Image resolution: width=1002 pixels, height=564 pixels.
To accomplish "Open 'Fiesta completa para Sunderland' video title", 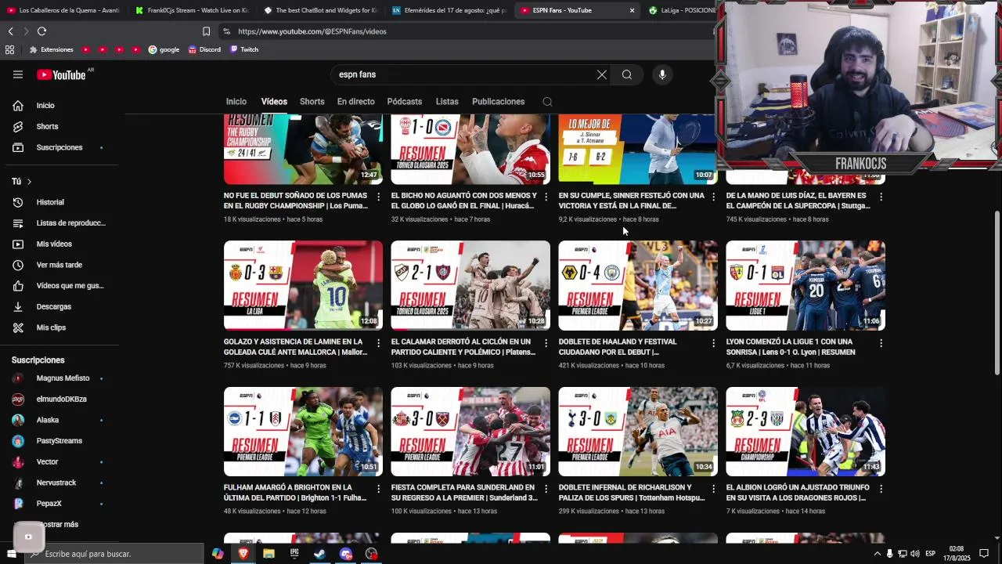I will pyautogui.click(x=464, y=493).
